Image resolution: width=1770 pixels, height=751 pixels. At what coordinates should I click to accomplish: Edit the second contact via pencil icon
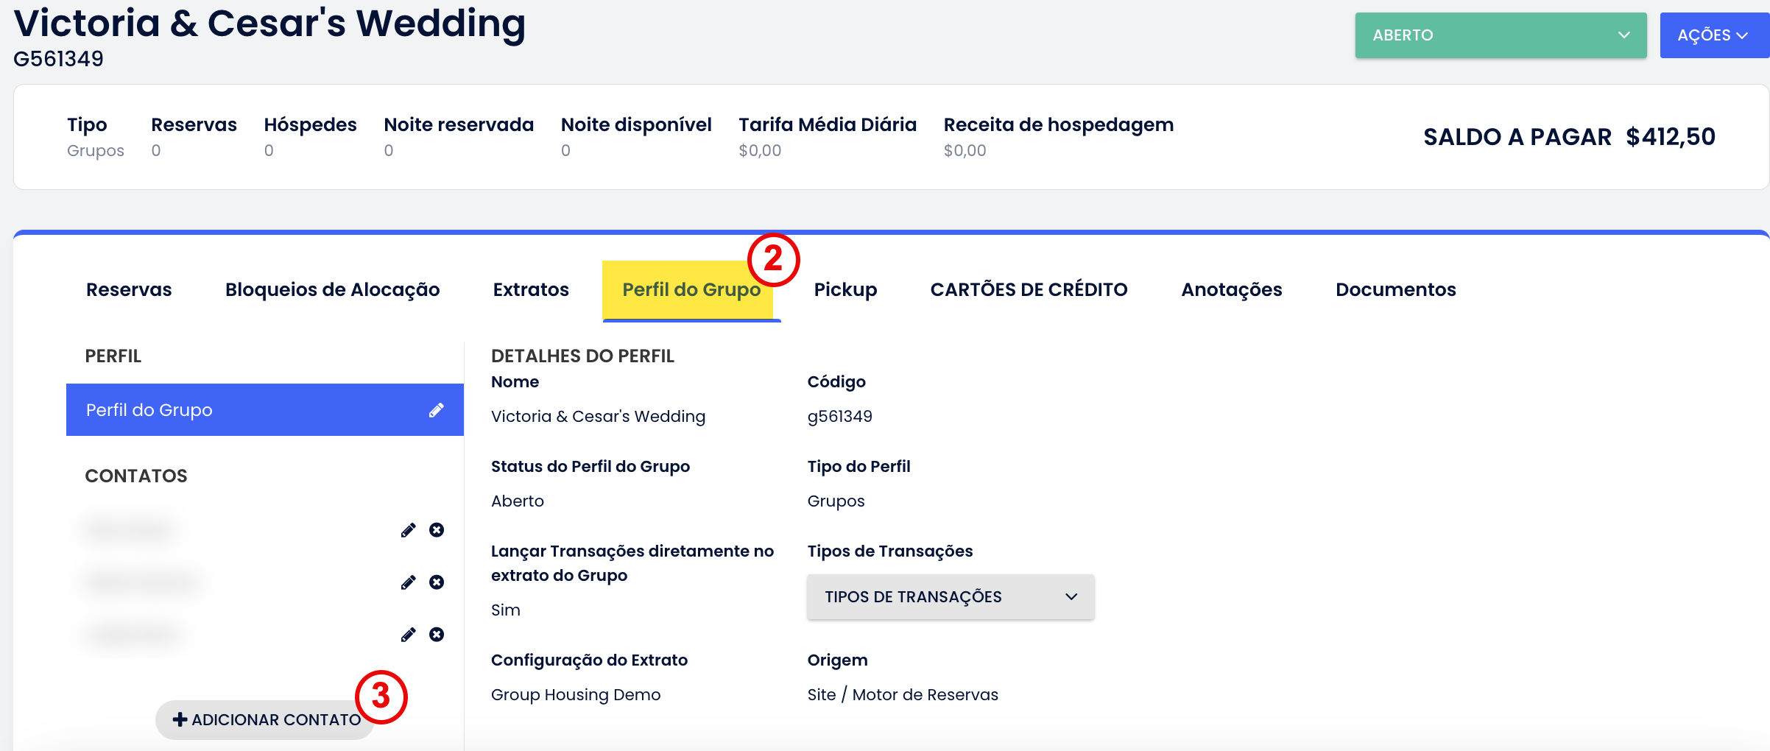pos(408,582)
